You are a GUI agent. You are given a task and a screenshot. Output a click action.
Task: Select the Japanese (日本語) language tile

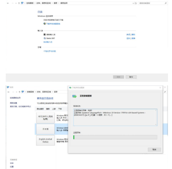click(x=45, y=129)
